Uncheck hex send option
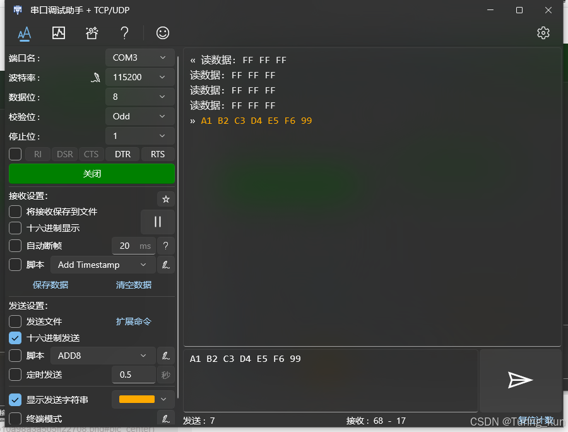The width and height of the screenshot is (568, 432). (x=15, y=338)
